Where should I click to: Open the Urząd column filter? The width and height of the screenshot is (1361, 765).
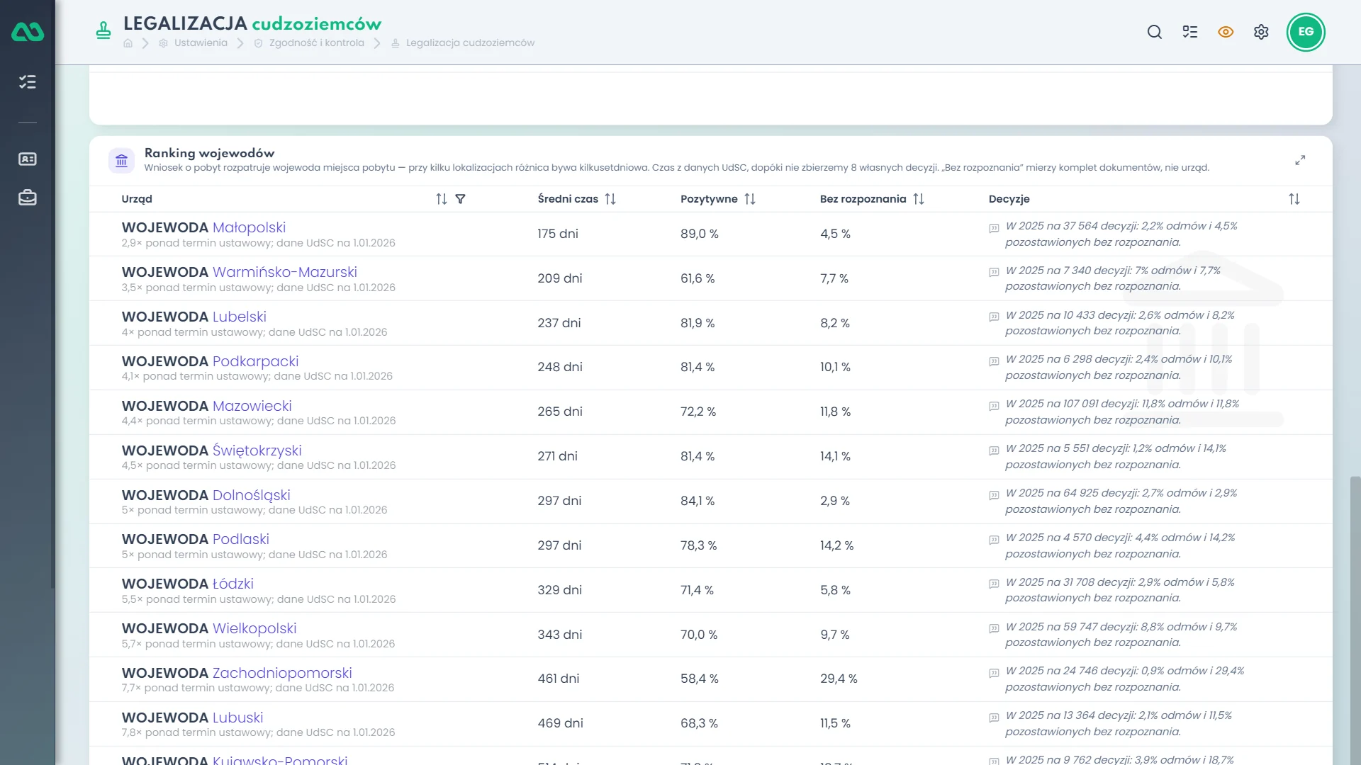[461, 199]
